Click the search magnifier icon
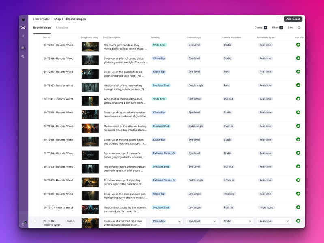 click(x=299, y=28)
